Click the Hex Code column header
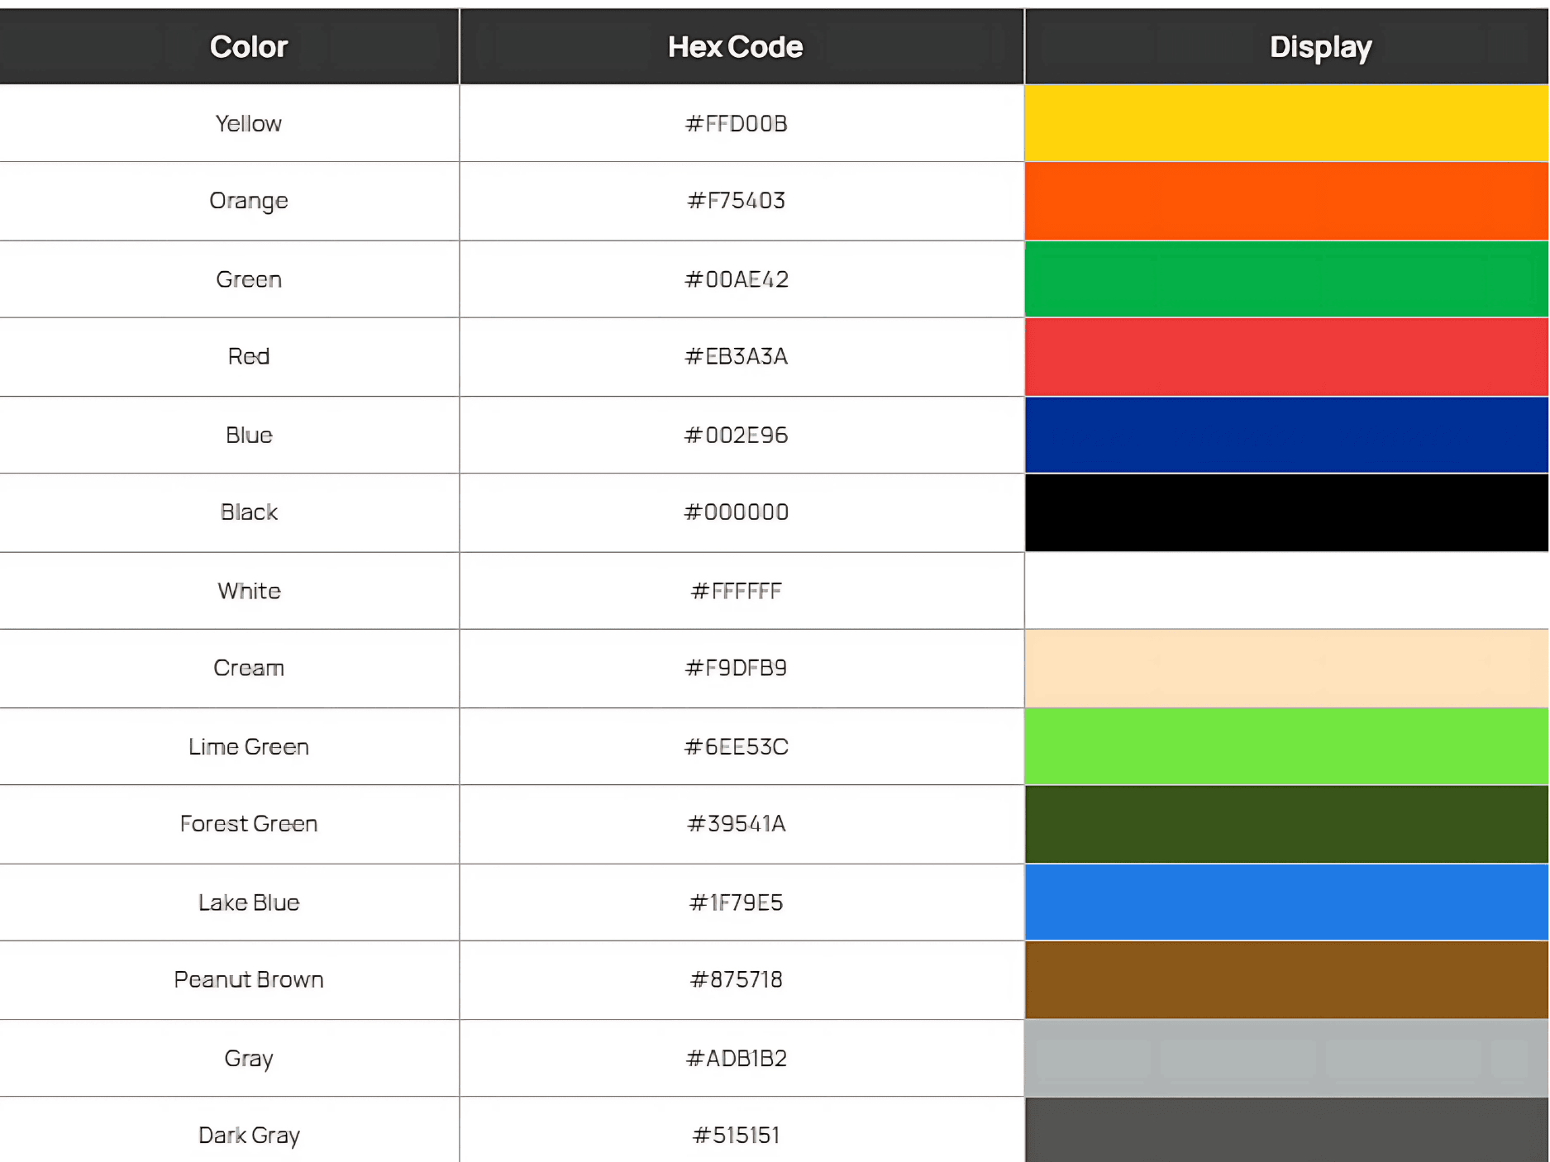 coord(735,47)
